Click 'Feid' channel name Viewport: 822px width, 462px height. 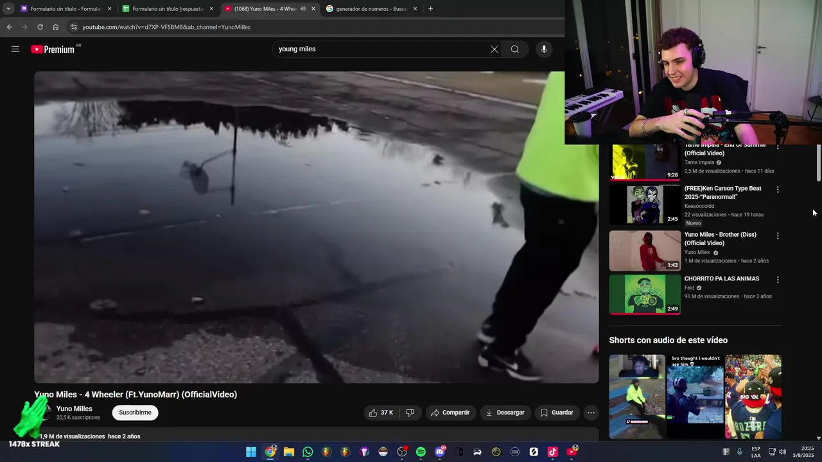point(689,287)
